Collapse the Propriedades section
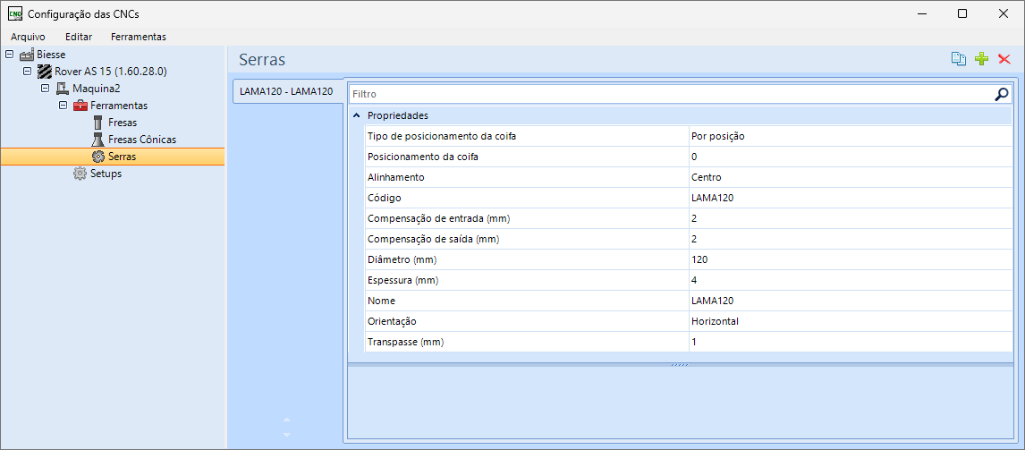The height and width of the screenshot is (450, 1025). (356, 115)
